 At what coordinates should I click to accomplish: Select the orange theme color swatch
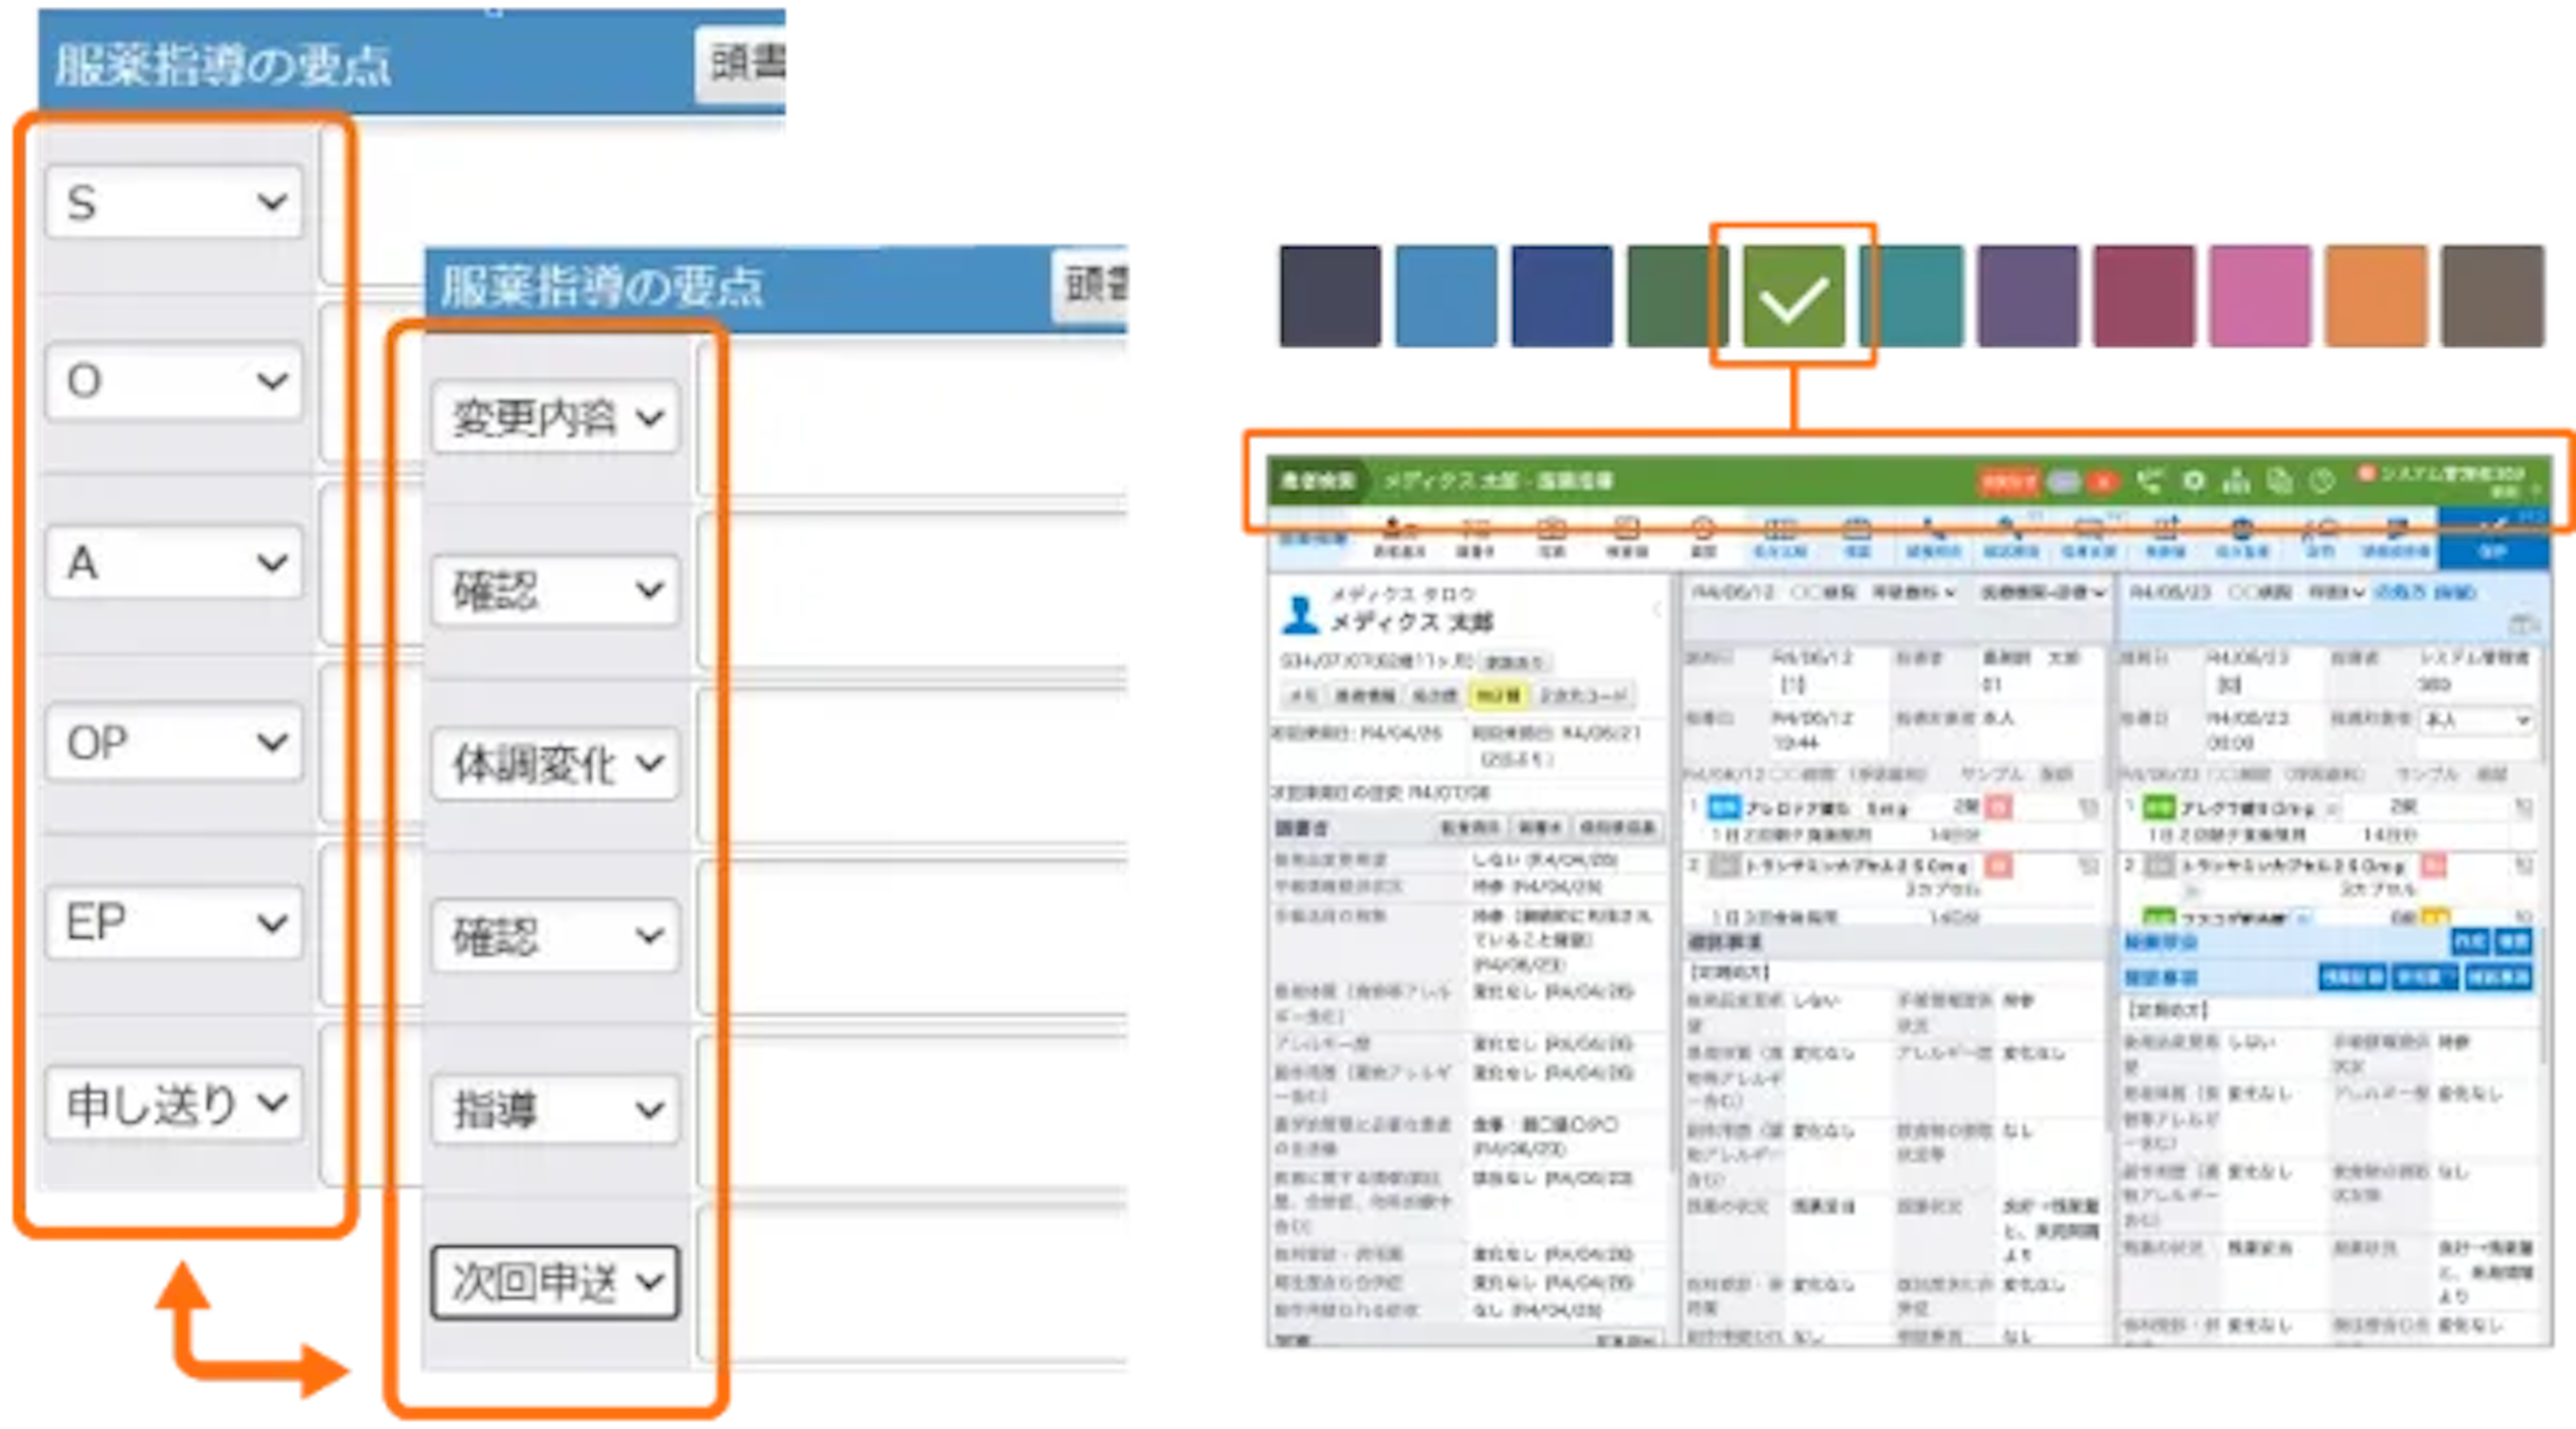pos(2375,297)
